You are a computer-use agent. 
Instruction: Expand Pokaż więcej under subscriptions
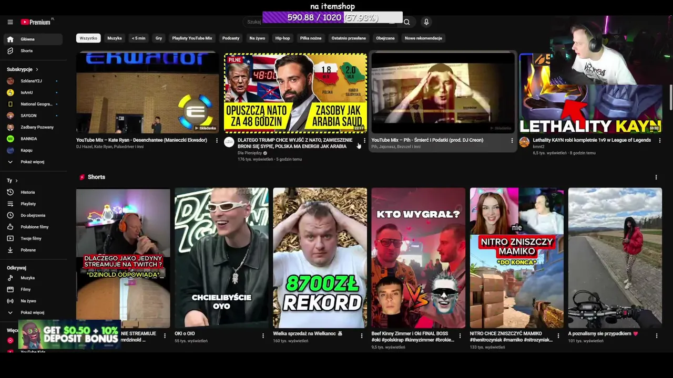coord(33,162)
